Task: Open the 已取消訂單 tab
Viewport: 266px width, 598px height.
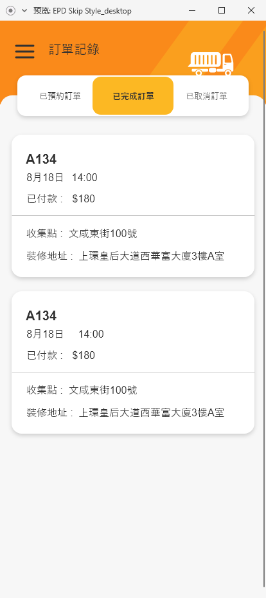Action: click(207, 96)
